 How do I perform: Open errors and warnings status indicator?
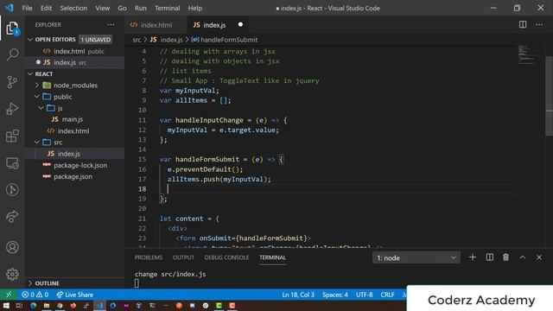coord(35,295)
